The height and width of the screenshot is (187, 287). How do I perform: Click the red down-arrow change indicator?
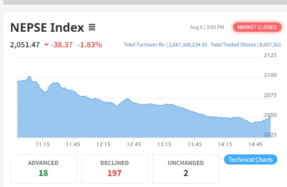click(46, 45)
